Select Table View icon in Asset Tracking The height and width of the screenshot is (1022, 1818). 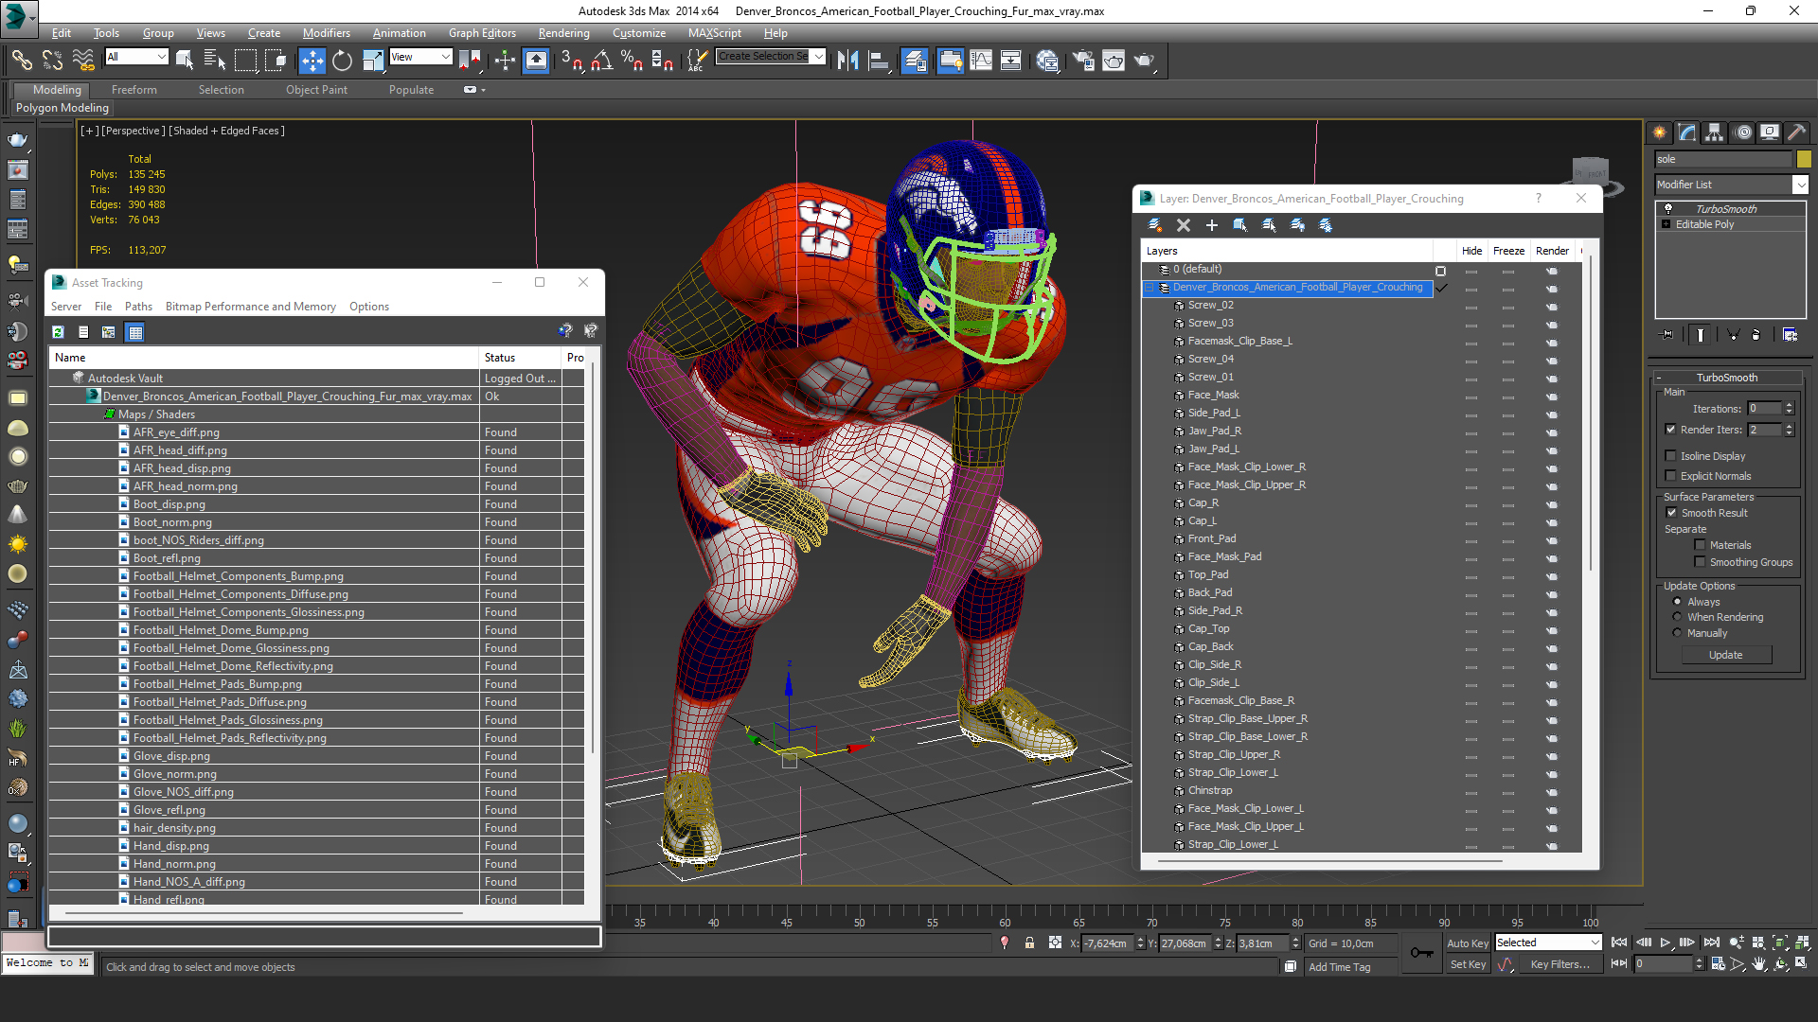click(135, 332)
